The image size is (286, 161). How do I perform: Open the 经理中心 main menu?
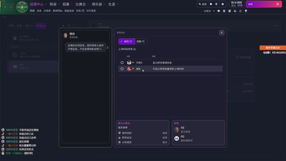37,4
